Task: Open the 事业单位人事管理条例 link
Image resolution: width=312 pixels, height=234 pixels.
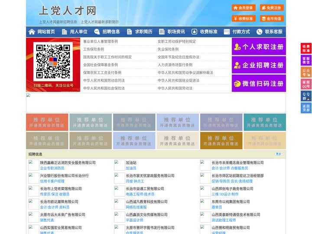Action: 101,42
